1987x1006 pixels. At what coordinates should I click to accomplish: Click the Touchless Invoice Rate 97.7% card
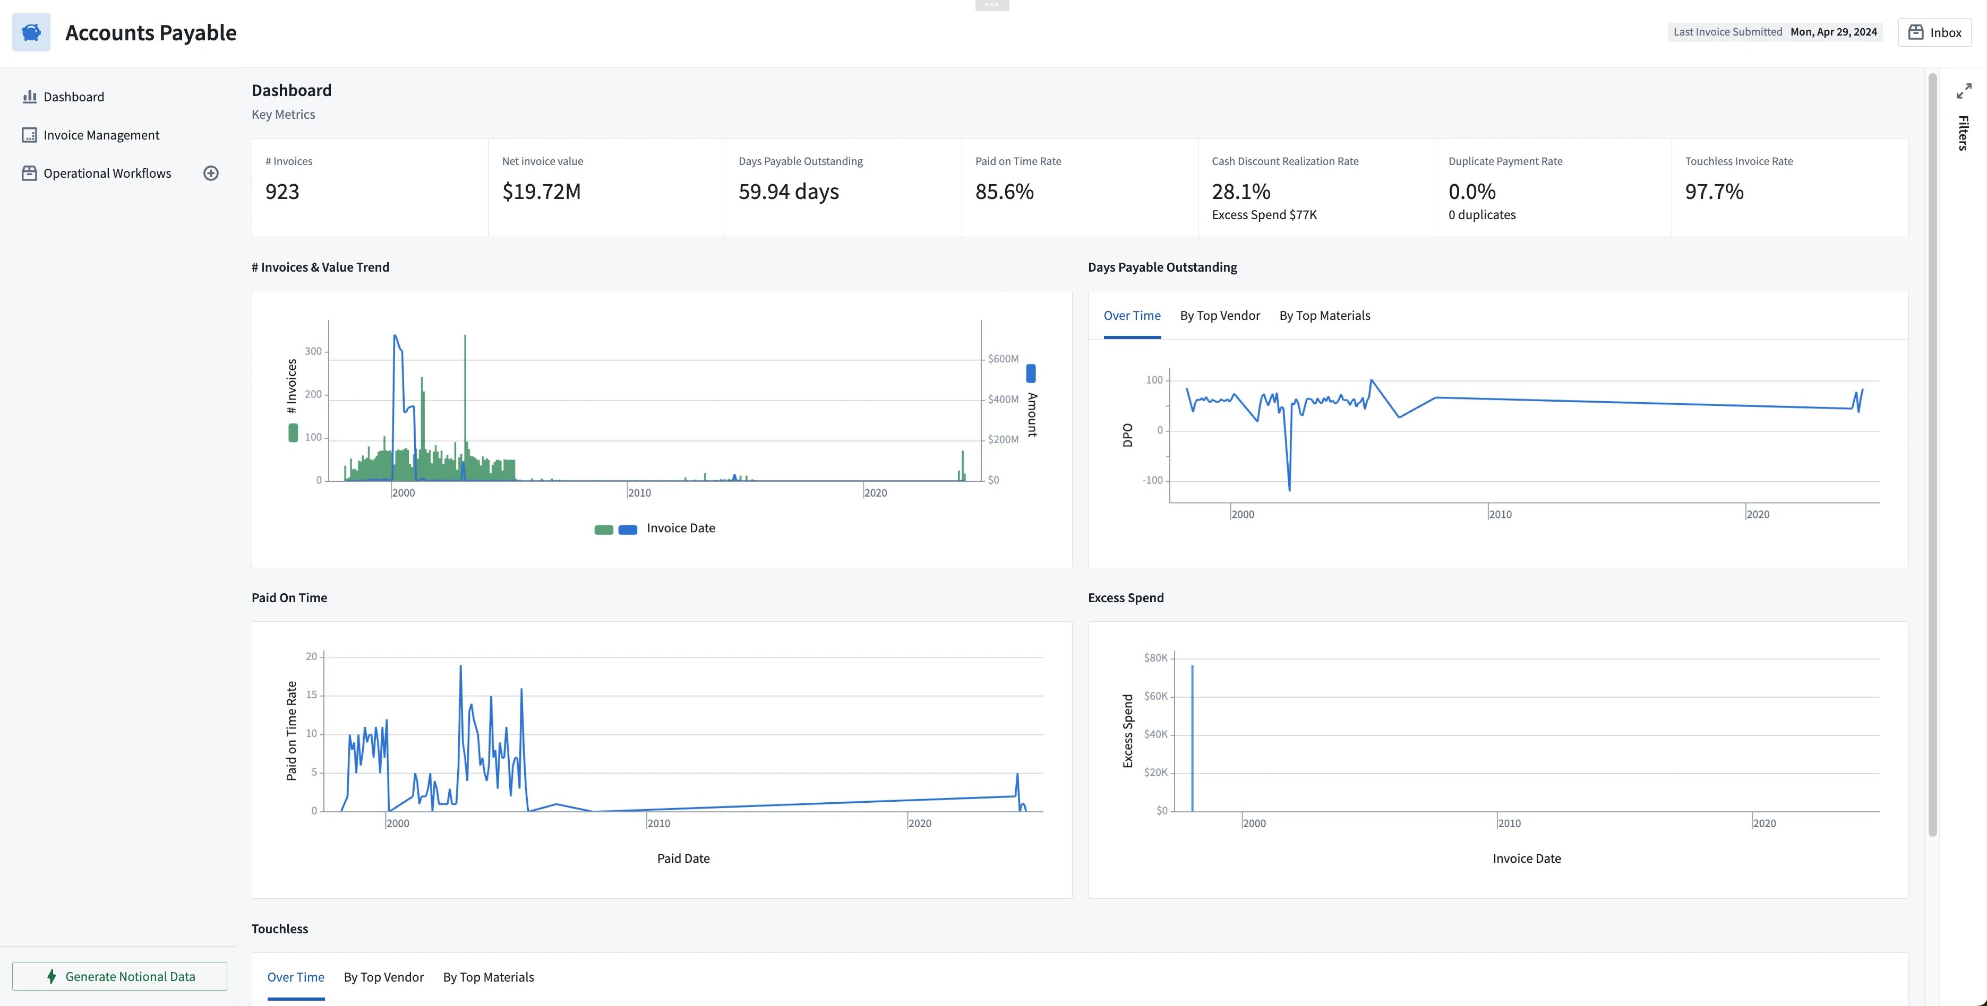click(x=1789, y=187)
